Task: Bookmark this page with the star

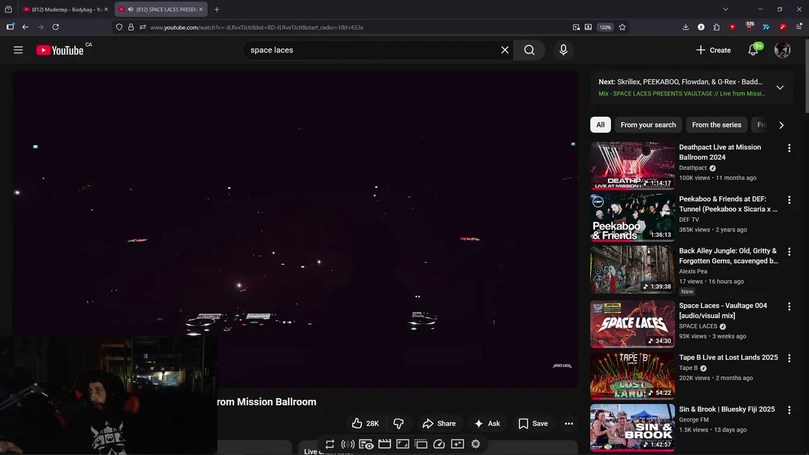Action: pos(623,27)
